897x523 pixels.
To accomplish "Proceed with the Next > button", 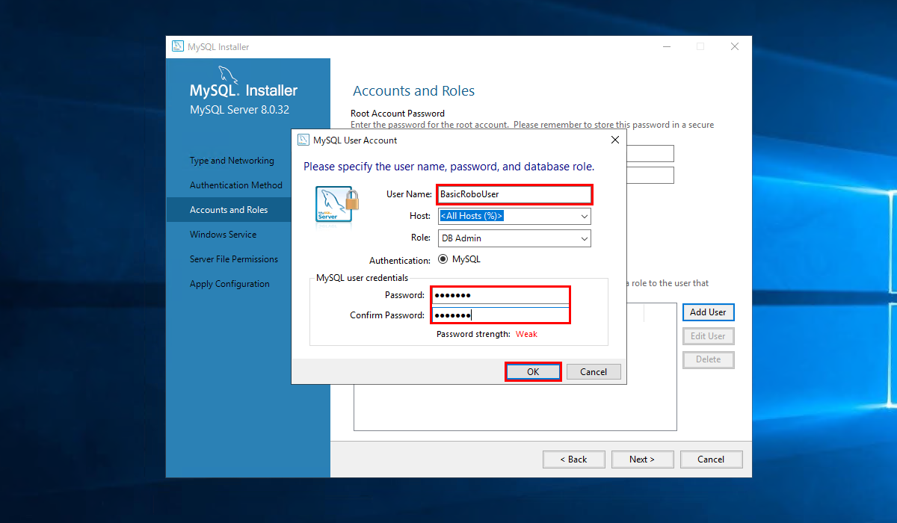I will [642, 459].
